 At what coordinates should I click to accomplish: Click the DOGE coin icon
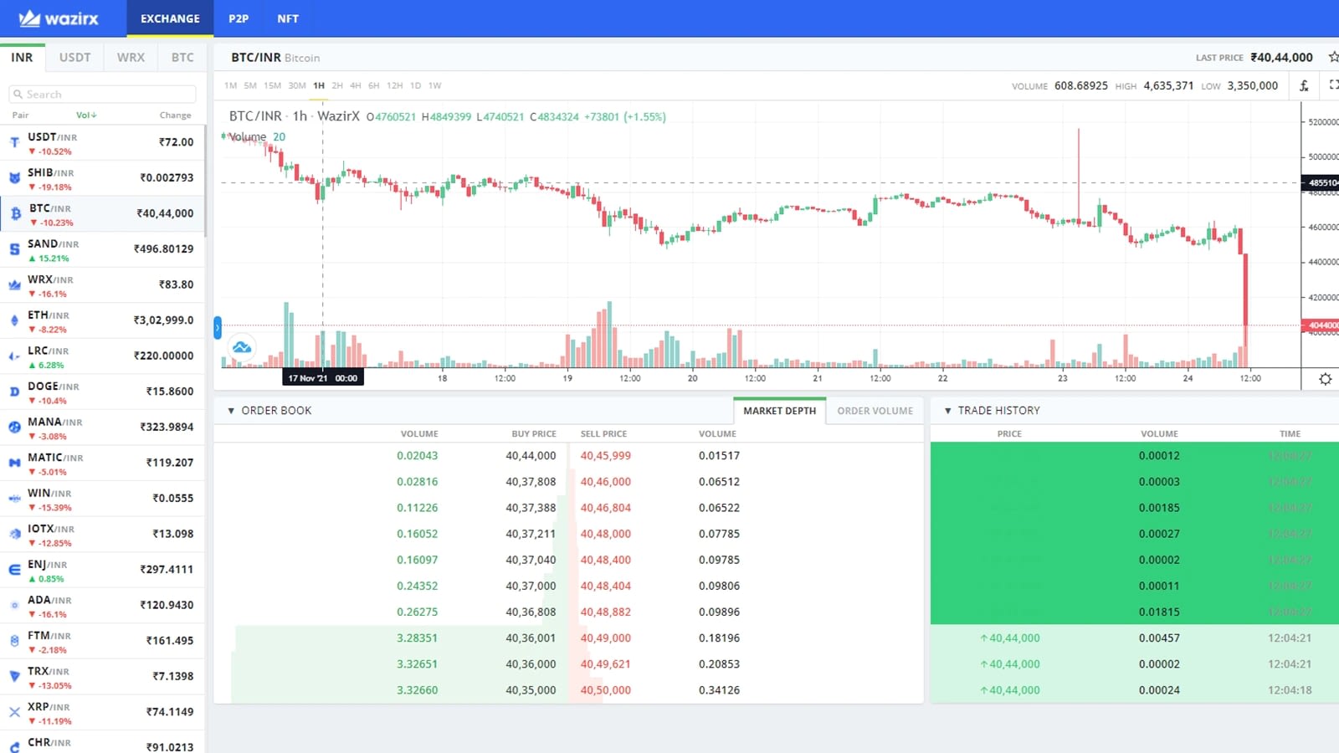tap(14, 392)
